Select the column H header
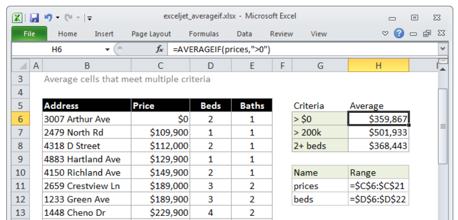The width and height of the screenshot is (458, 220). point(378,65)
